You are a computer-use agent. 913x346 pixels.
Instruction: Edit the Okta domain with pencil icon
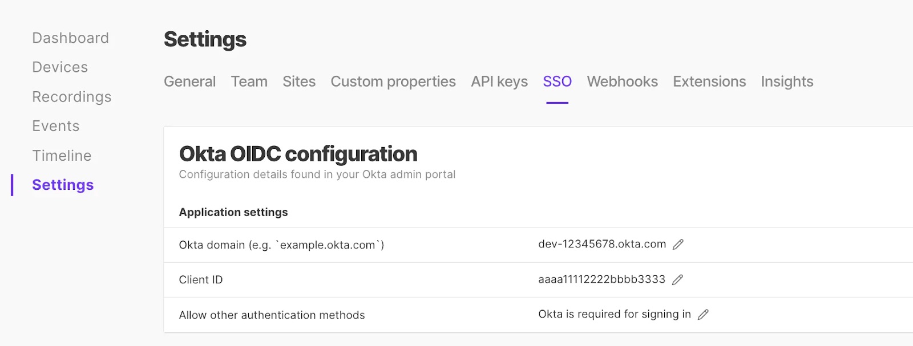(678, 245)
